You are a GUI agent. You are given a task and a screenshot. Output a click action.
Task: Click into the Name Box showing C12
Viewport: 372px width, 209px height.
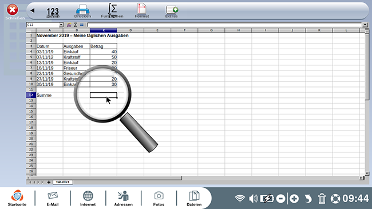[43, 25]
